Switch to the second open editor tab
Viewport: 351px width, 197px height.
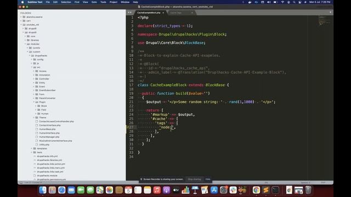pyautogui.click(x=181, y=13)
